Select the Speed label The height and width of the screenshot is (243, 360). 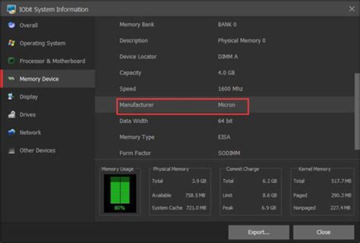[x=127, y=89]
